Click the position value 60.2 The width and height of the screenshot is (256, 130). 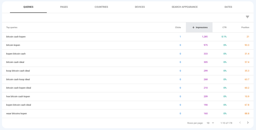247,88
